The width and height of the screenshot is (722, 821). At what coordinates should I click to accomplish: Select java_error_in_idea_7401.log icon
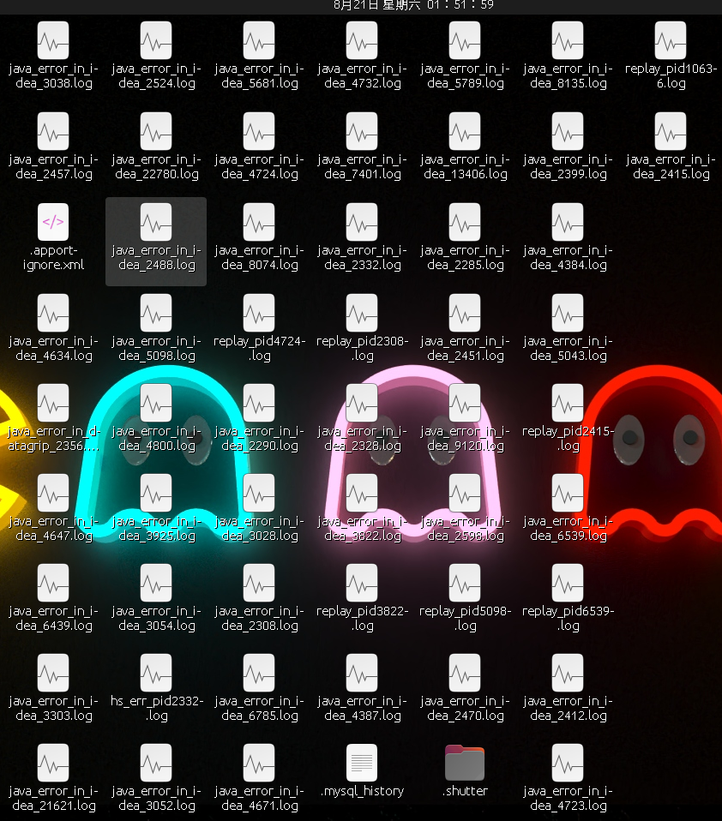click(x=362, y=131)
